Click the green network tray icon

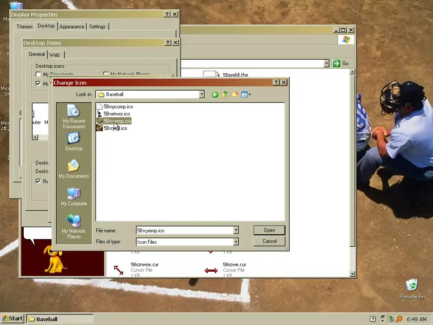tap(391, 319)
